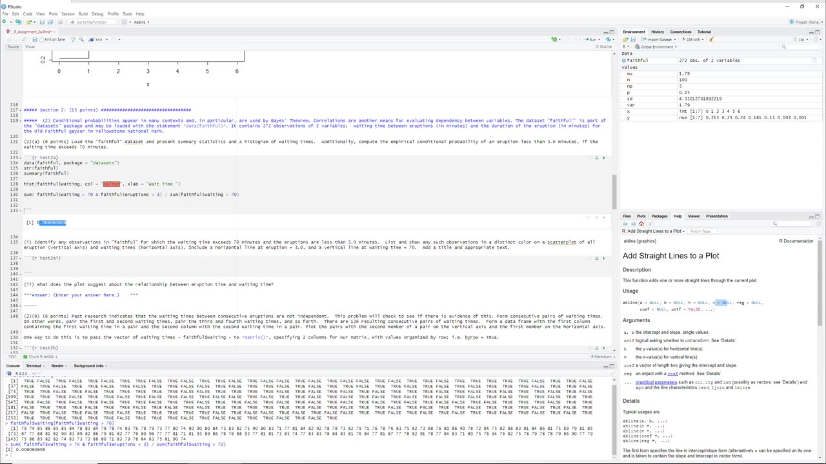Image resolution: width=826 pixels, height=464 pixels.
Task: Switch to the Connections tab
Action: (x=680, y=32)
